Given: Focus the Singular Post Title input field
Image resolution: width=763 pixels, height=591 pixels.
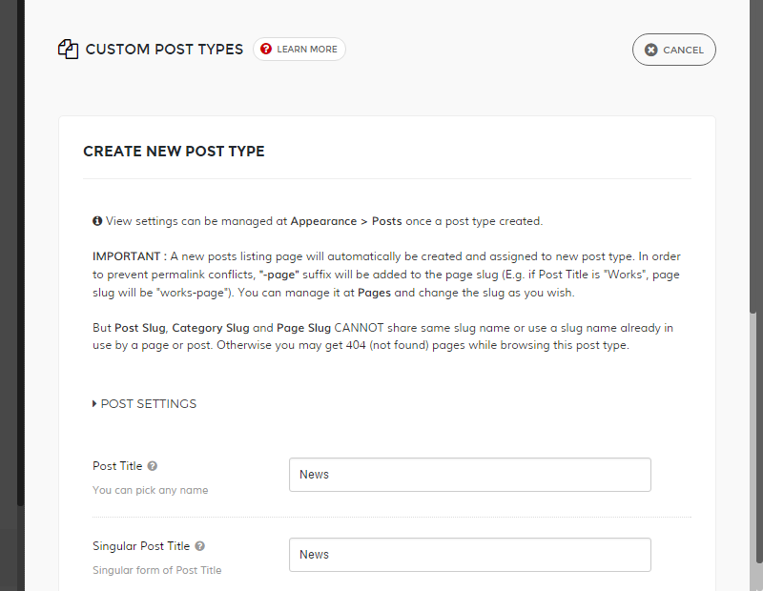Looking at the screenshot, I should point(469,555).
